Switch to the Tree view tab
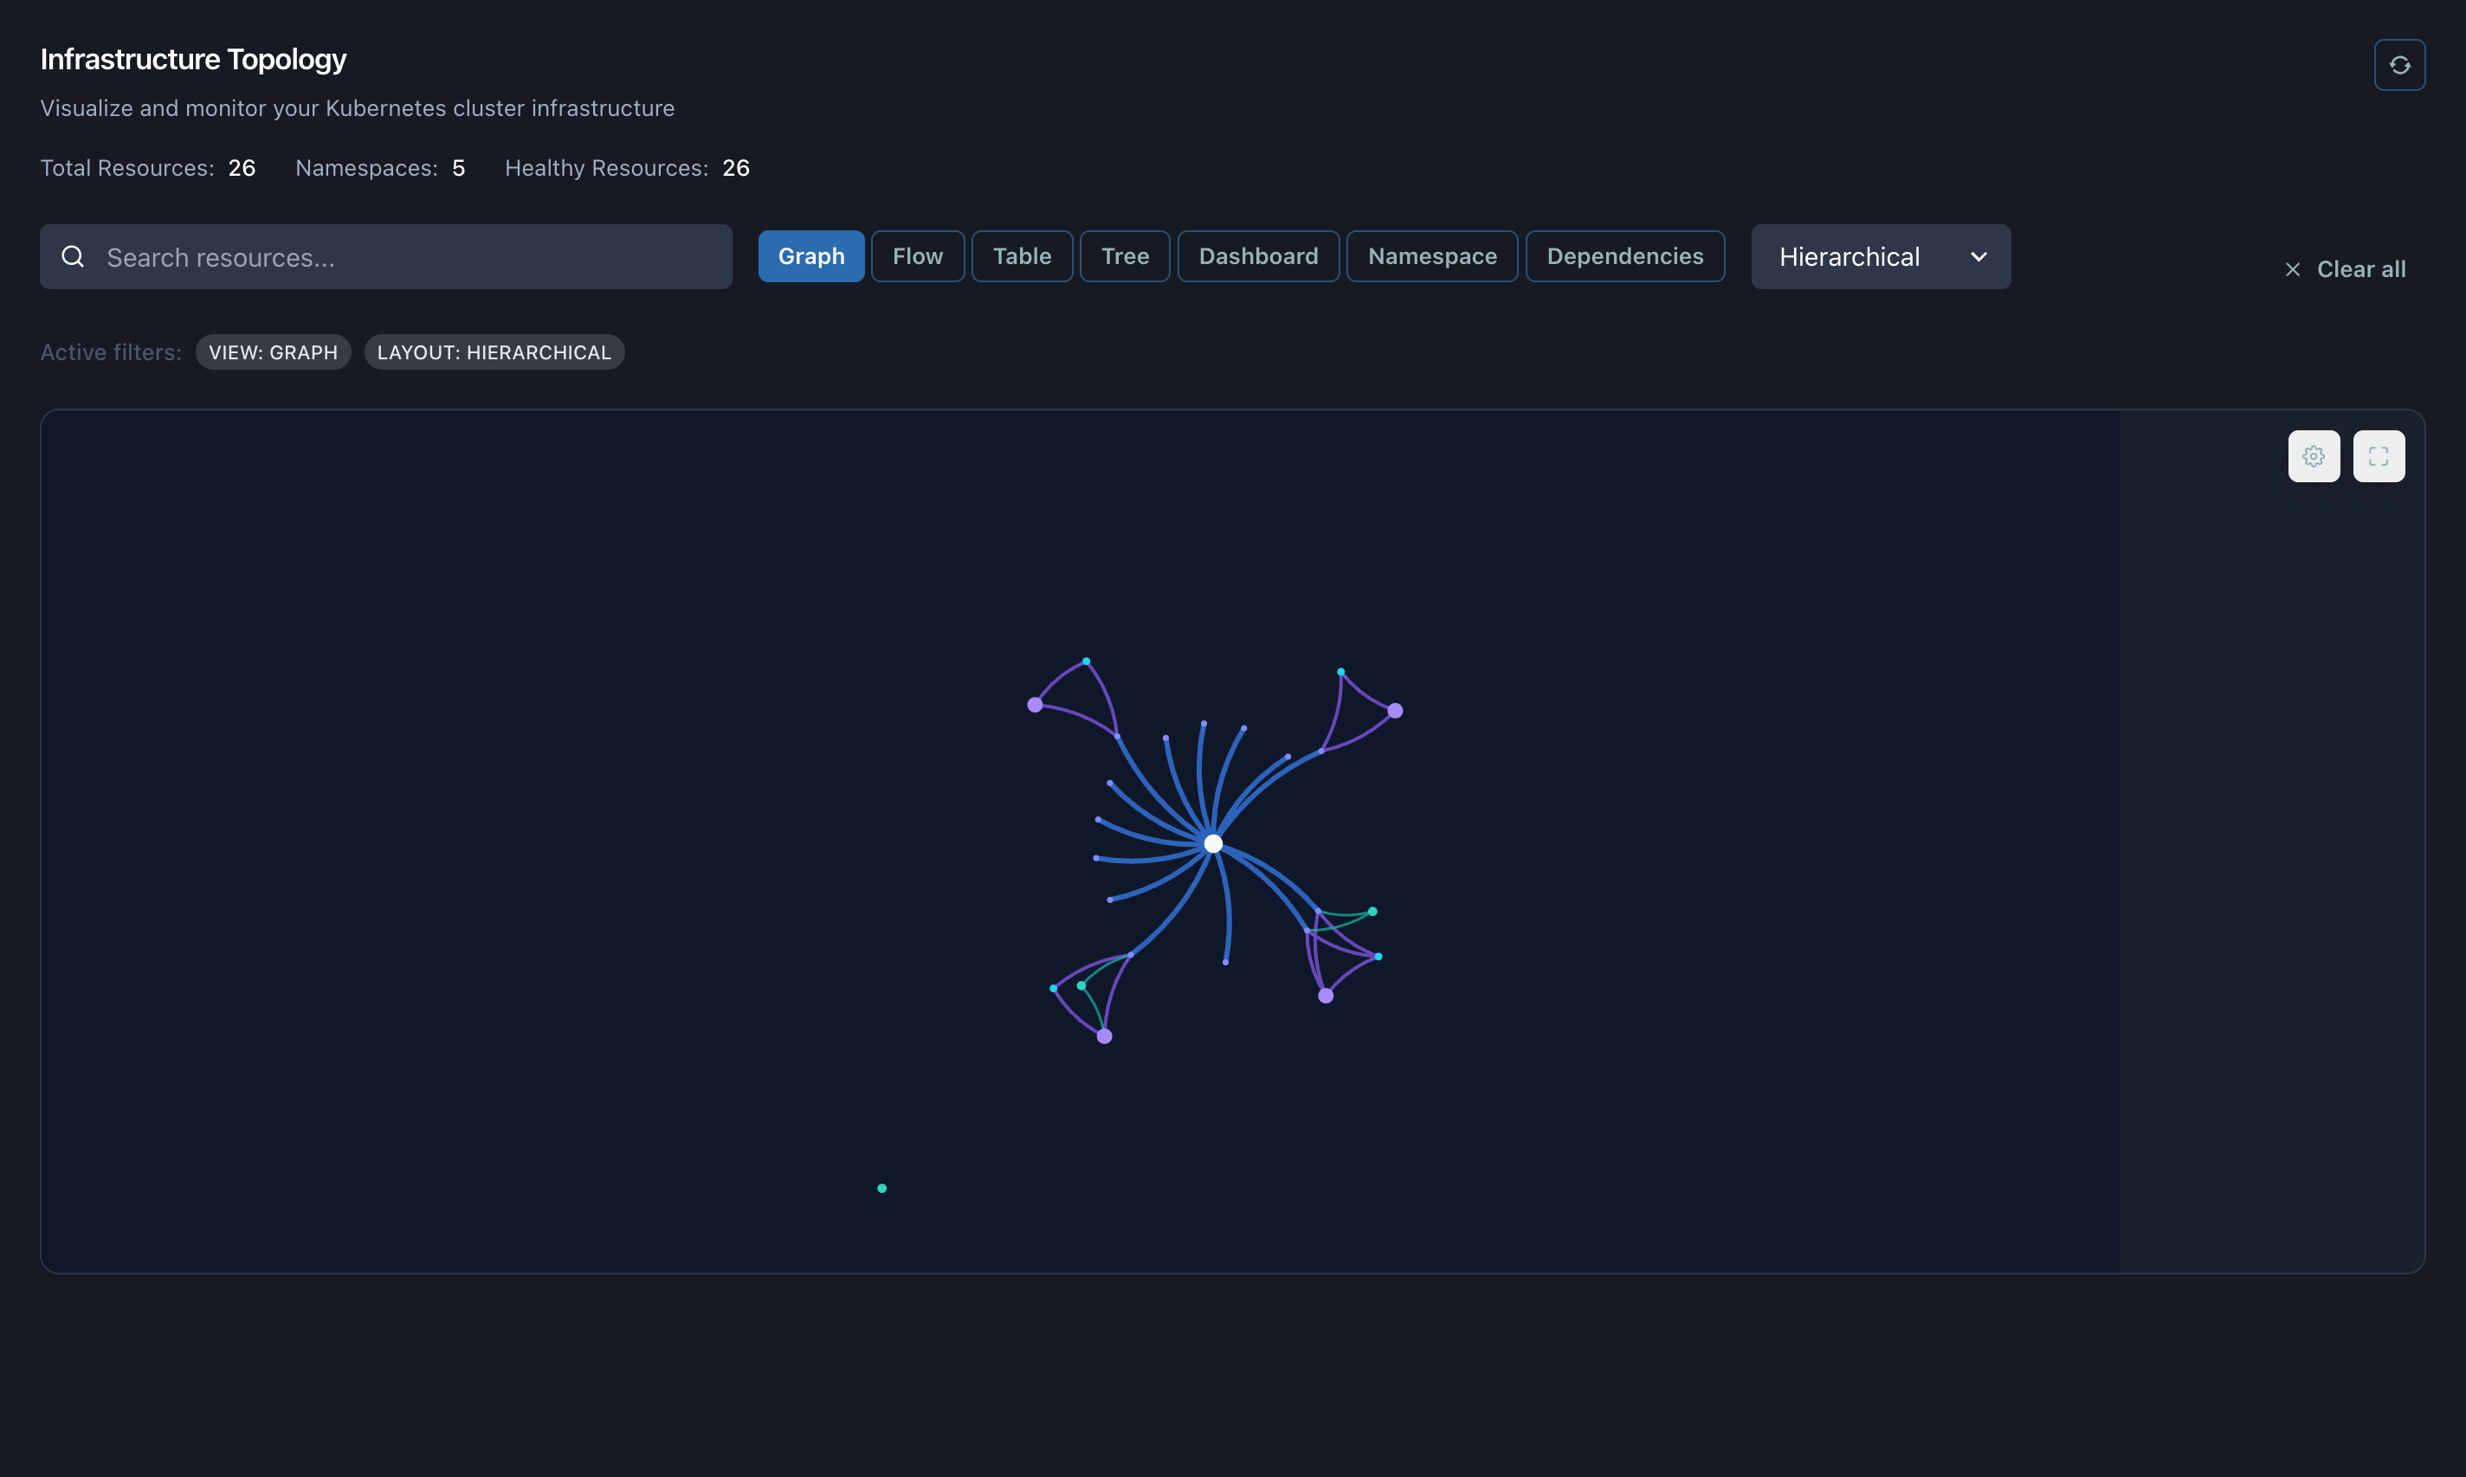This screenshot has height=1477, width=2466. [1125, 255]
